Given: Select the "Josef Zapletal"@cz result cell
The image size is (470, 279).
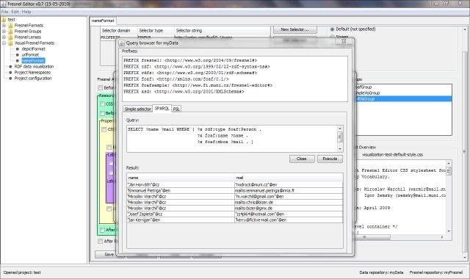Looking at the screenshot, I should tap(181, 214).
